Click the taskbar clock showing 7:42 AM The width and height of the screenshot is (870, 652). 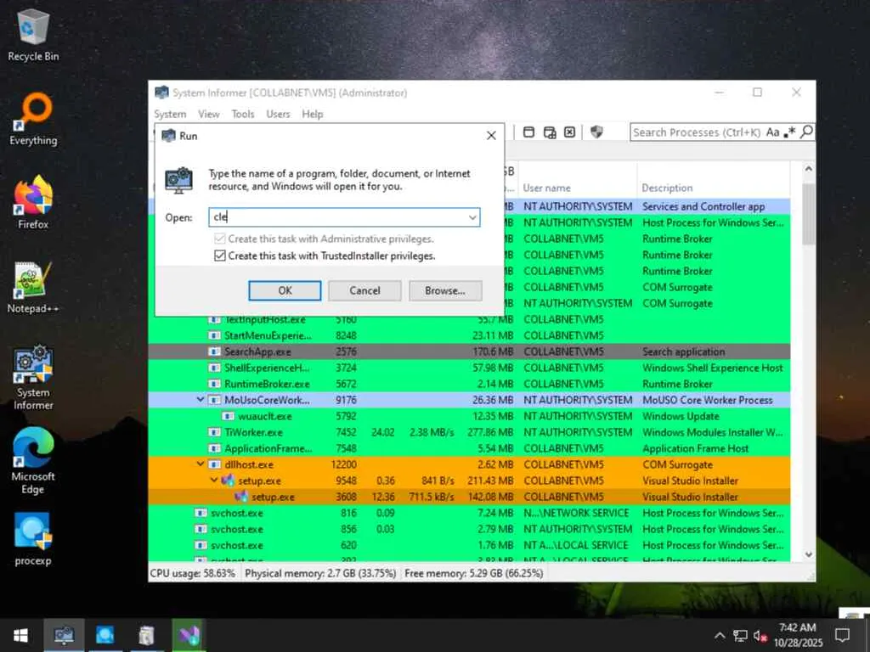click(798, 635)
